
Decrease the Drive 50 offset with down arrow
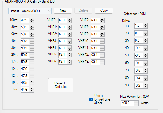(146, 57)
